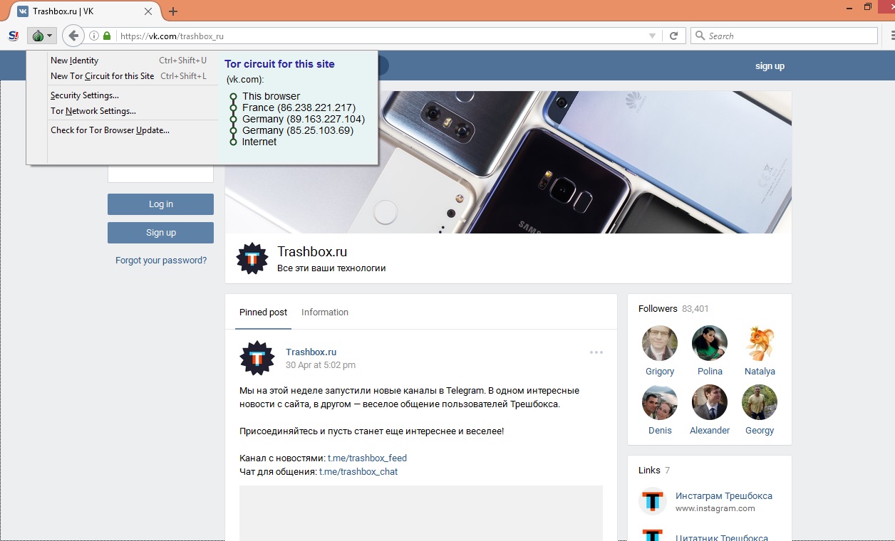Open Natalya's goldfish avatar
This screenshot has width=895, height=541.
(x=760, y=343)
